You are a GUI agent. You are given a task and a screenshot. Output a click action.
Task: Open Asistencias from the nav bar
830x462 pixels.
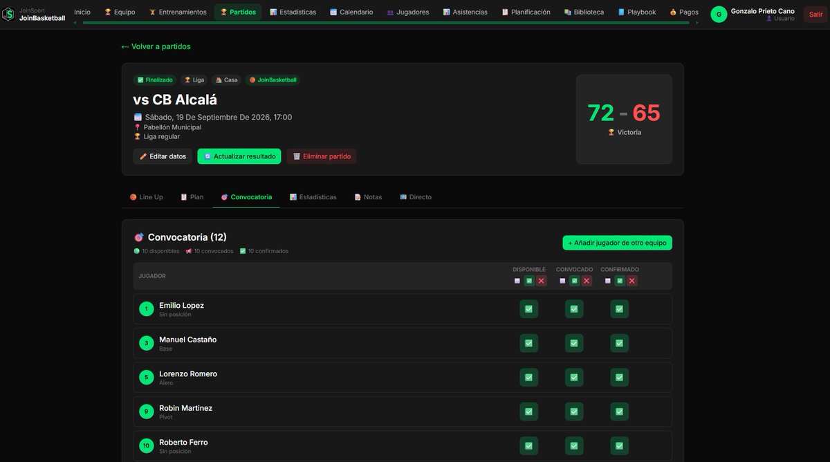[x=465, y=12]
